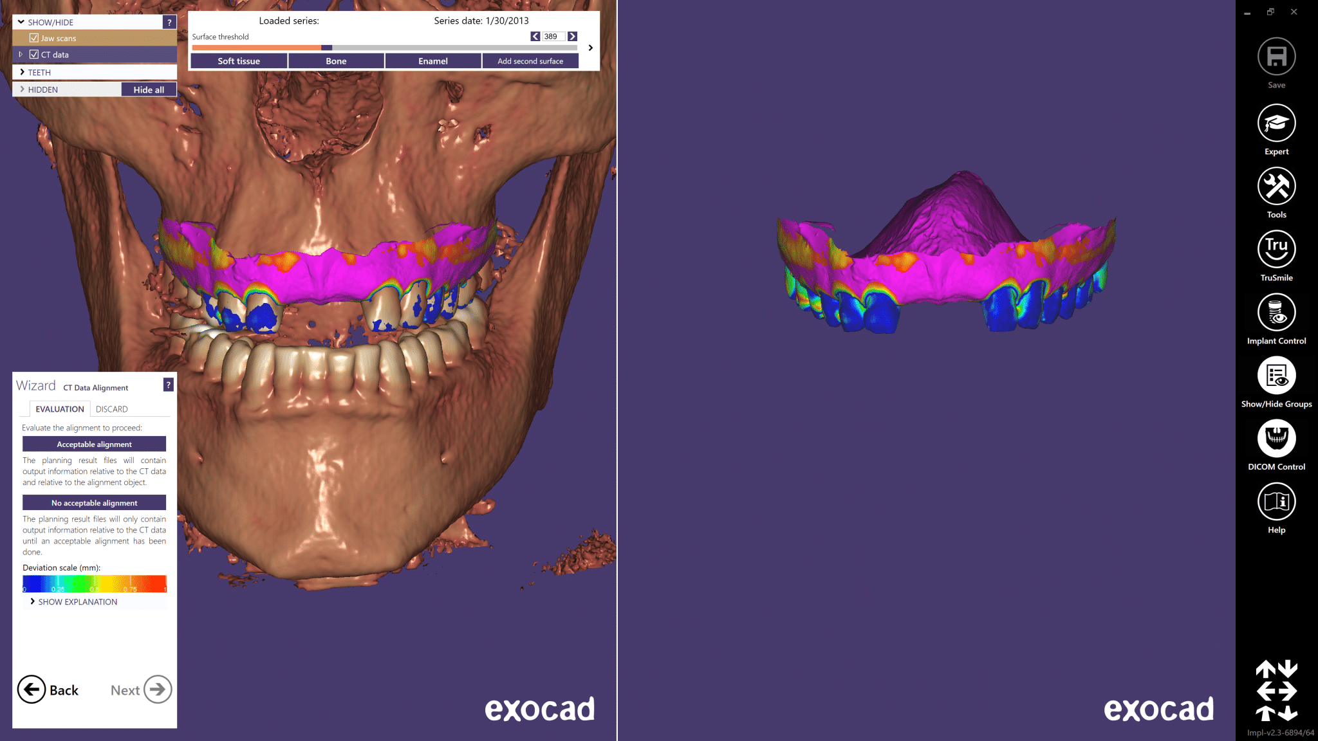Image resolution: width=1318 pixels, height=741 pixels.
Task: Switch to the DISCARD tab
Action: coord(112,409)
